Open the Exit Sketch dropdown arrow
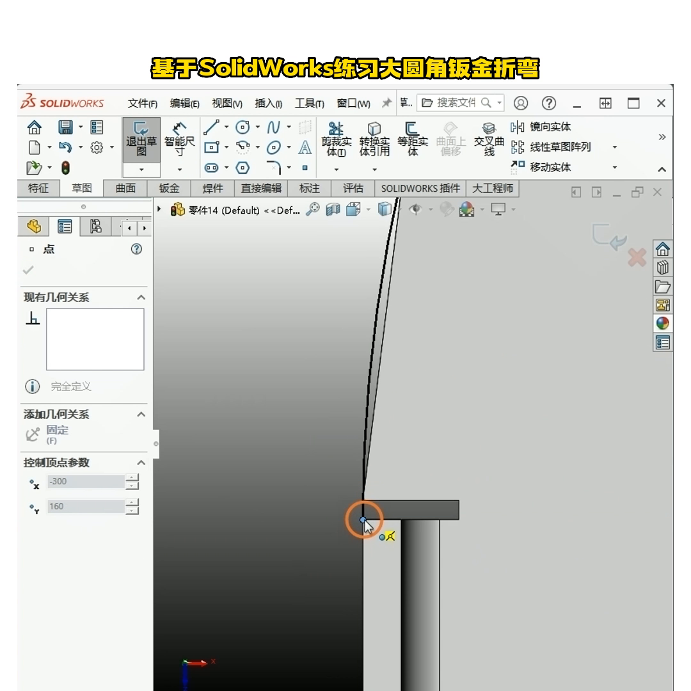The height and width of the screenshot is (691, 691). (141, 170)
